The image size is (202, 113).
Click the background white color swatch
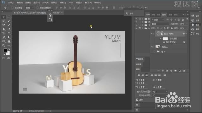coord(8,53)
